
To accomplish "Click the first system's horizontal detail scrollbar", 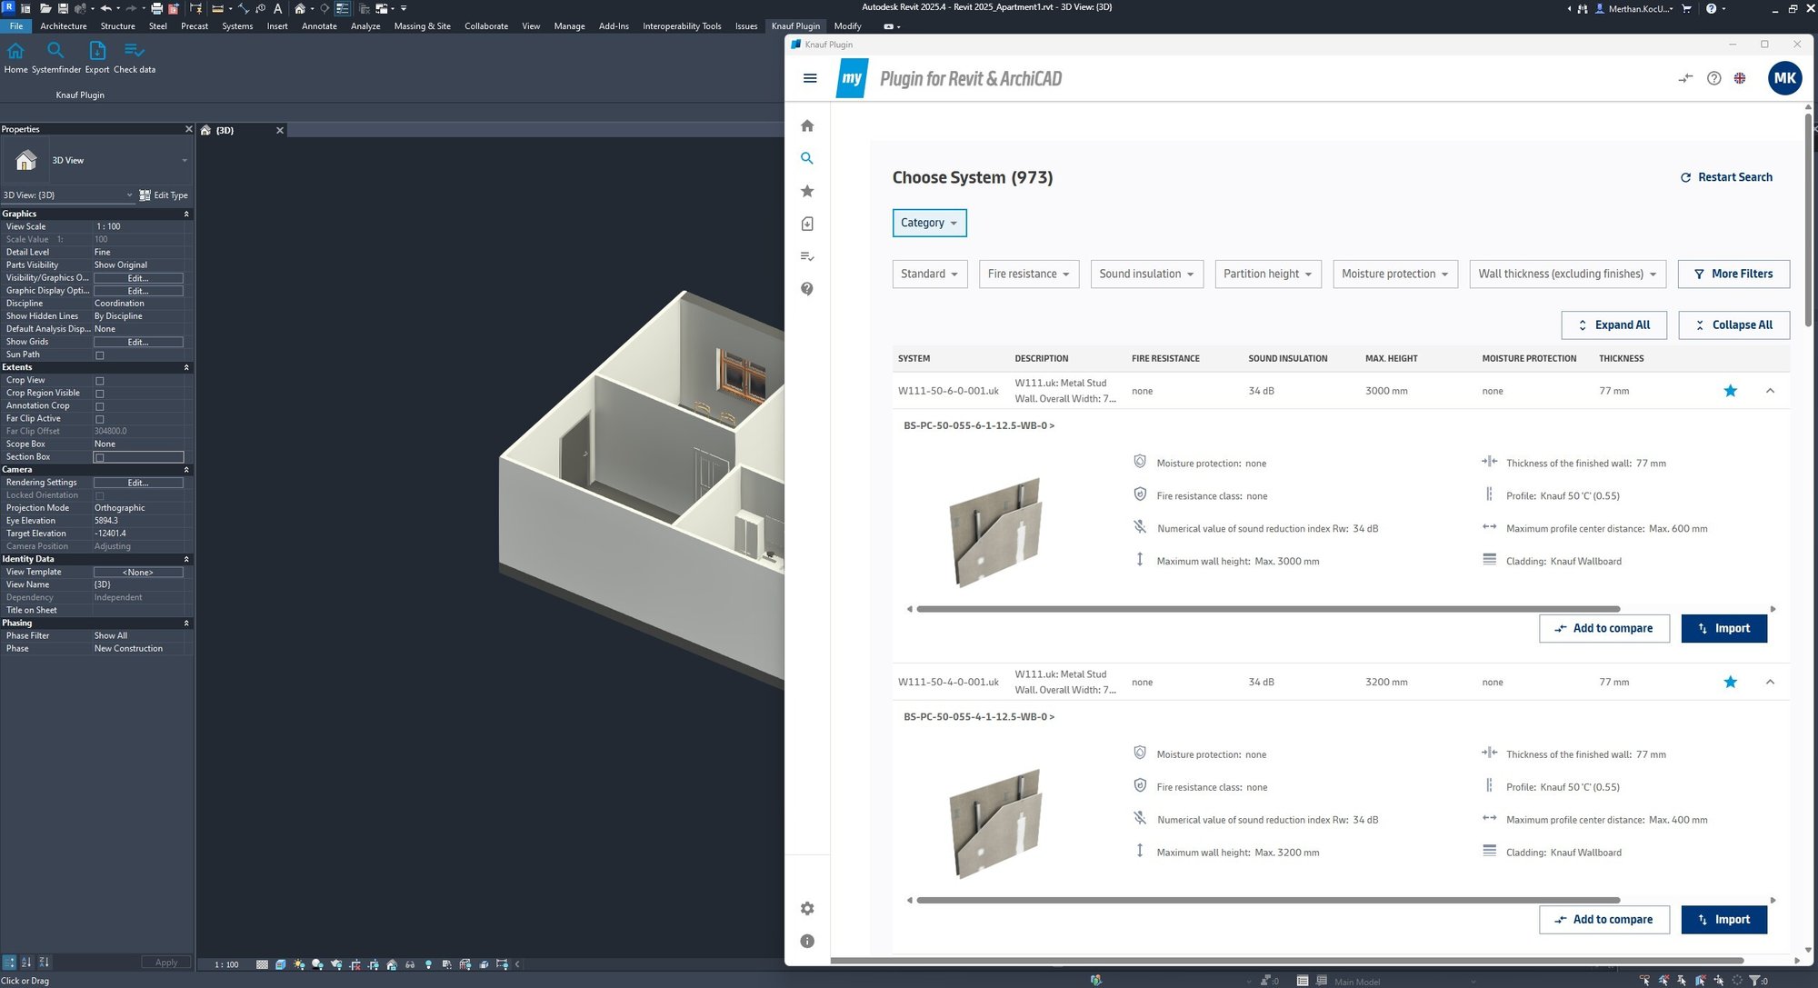I will [x=1268, y=609].
